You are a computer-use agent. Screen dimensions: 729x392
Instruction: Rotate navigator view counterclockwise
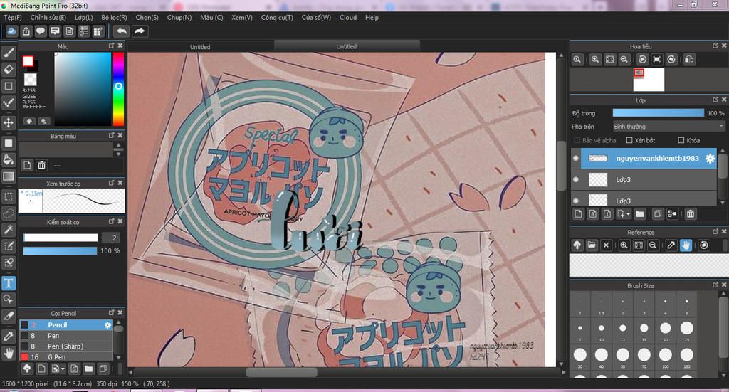pyautogui.click(x=642, y=60)
